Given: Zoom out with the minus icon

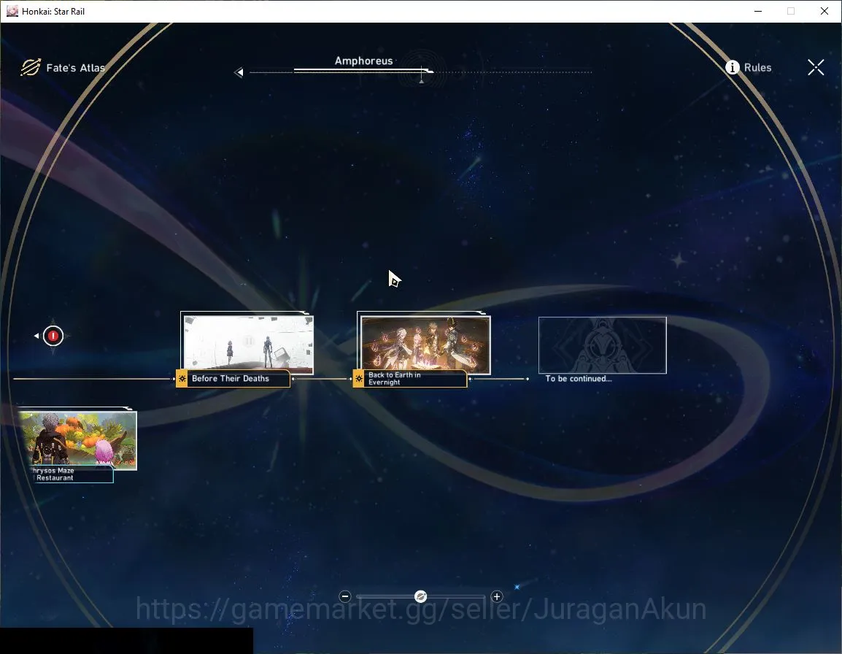Looking at the screenshot, I should pos(345,596).
